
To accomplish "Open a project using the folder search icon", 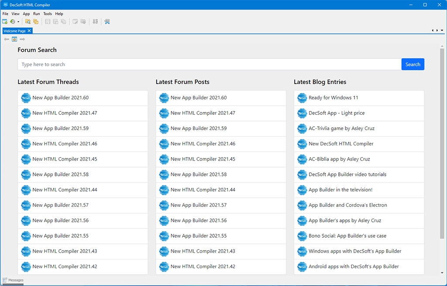I will pos(28,21).
